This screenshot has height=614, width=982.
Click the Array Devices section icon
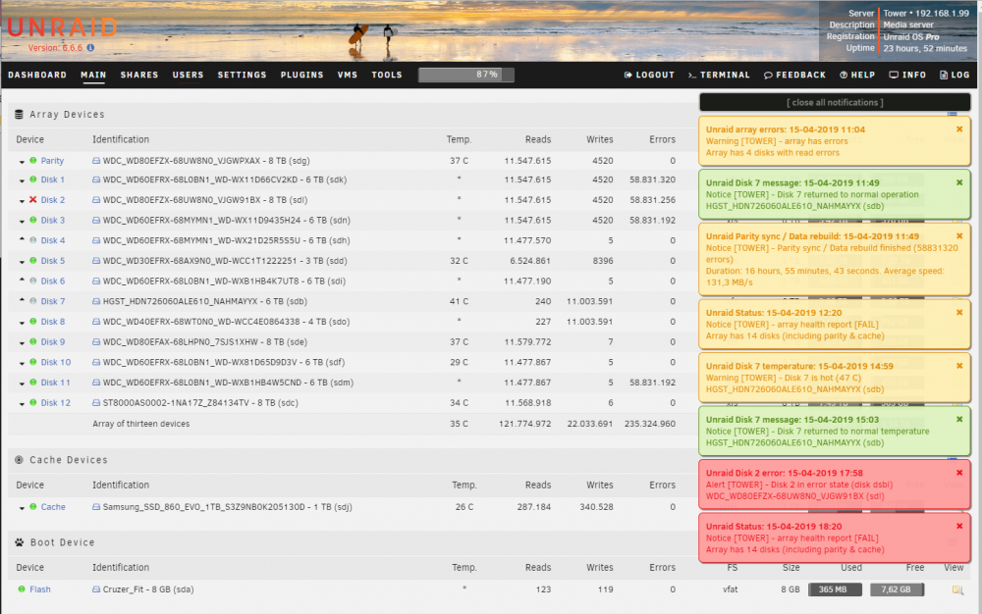19,115
